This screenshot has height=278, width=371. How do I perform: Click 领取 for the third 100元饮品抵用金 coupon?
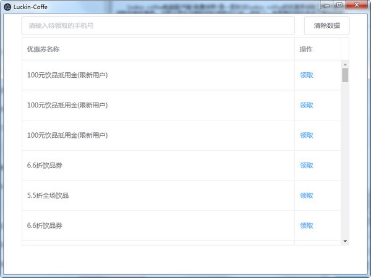tap(307, 135)
